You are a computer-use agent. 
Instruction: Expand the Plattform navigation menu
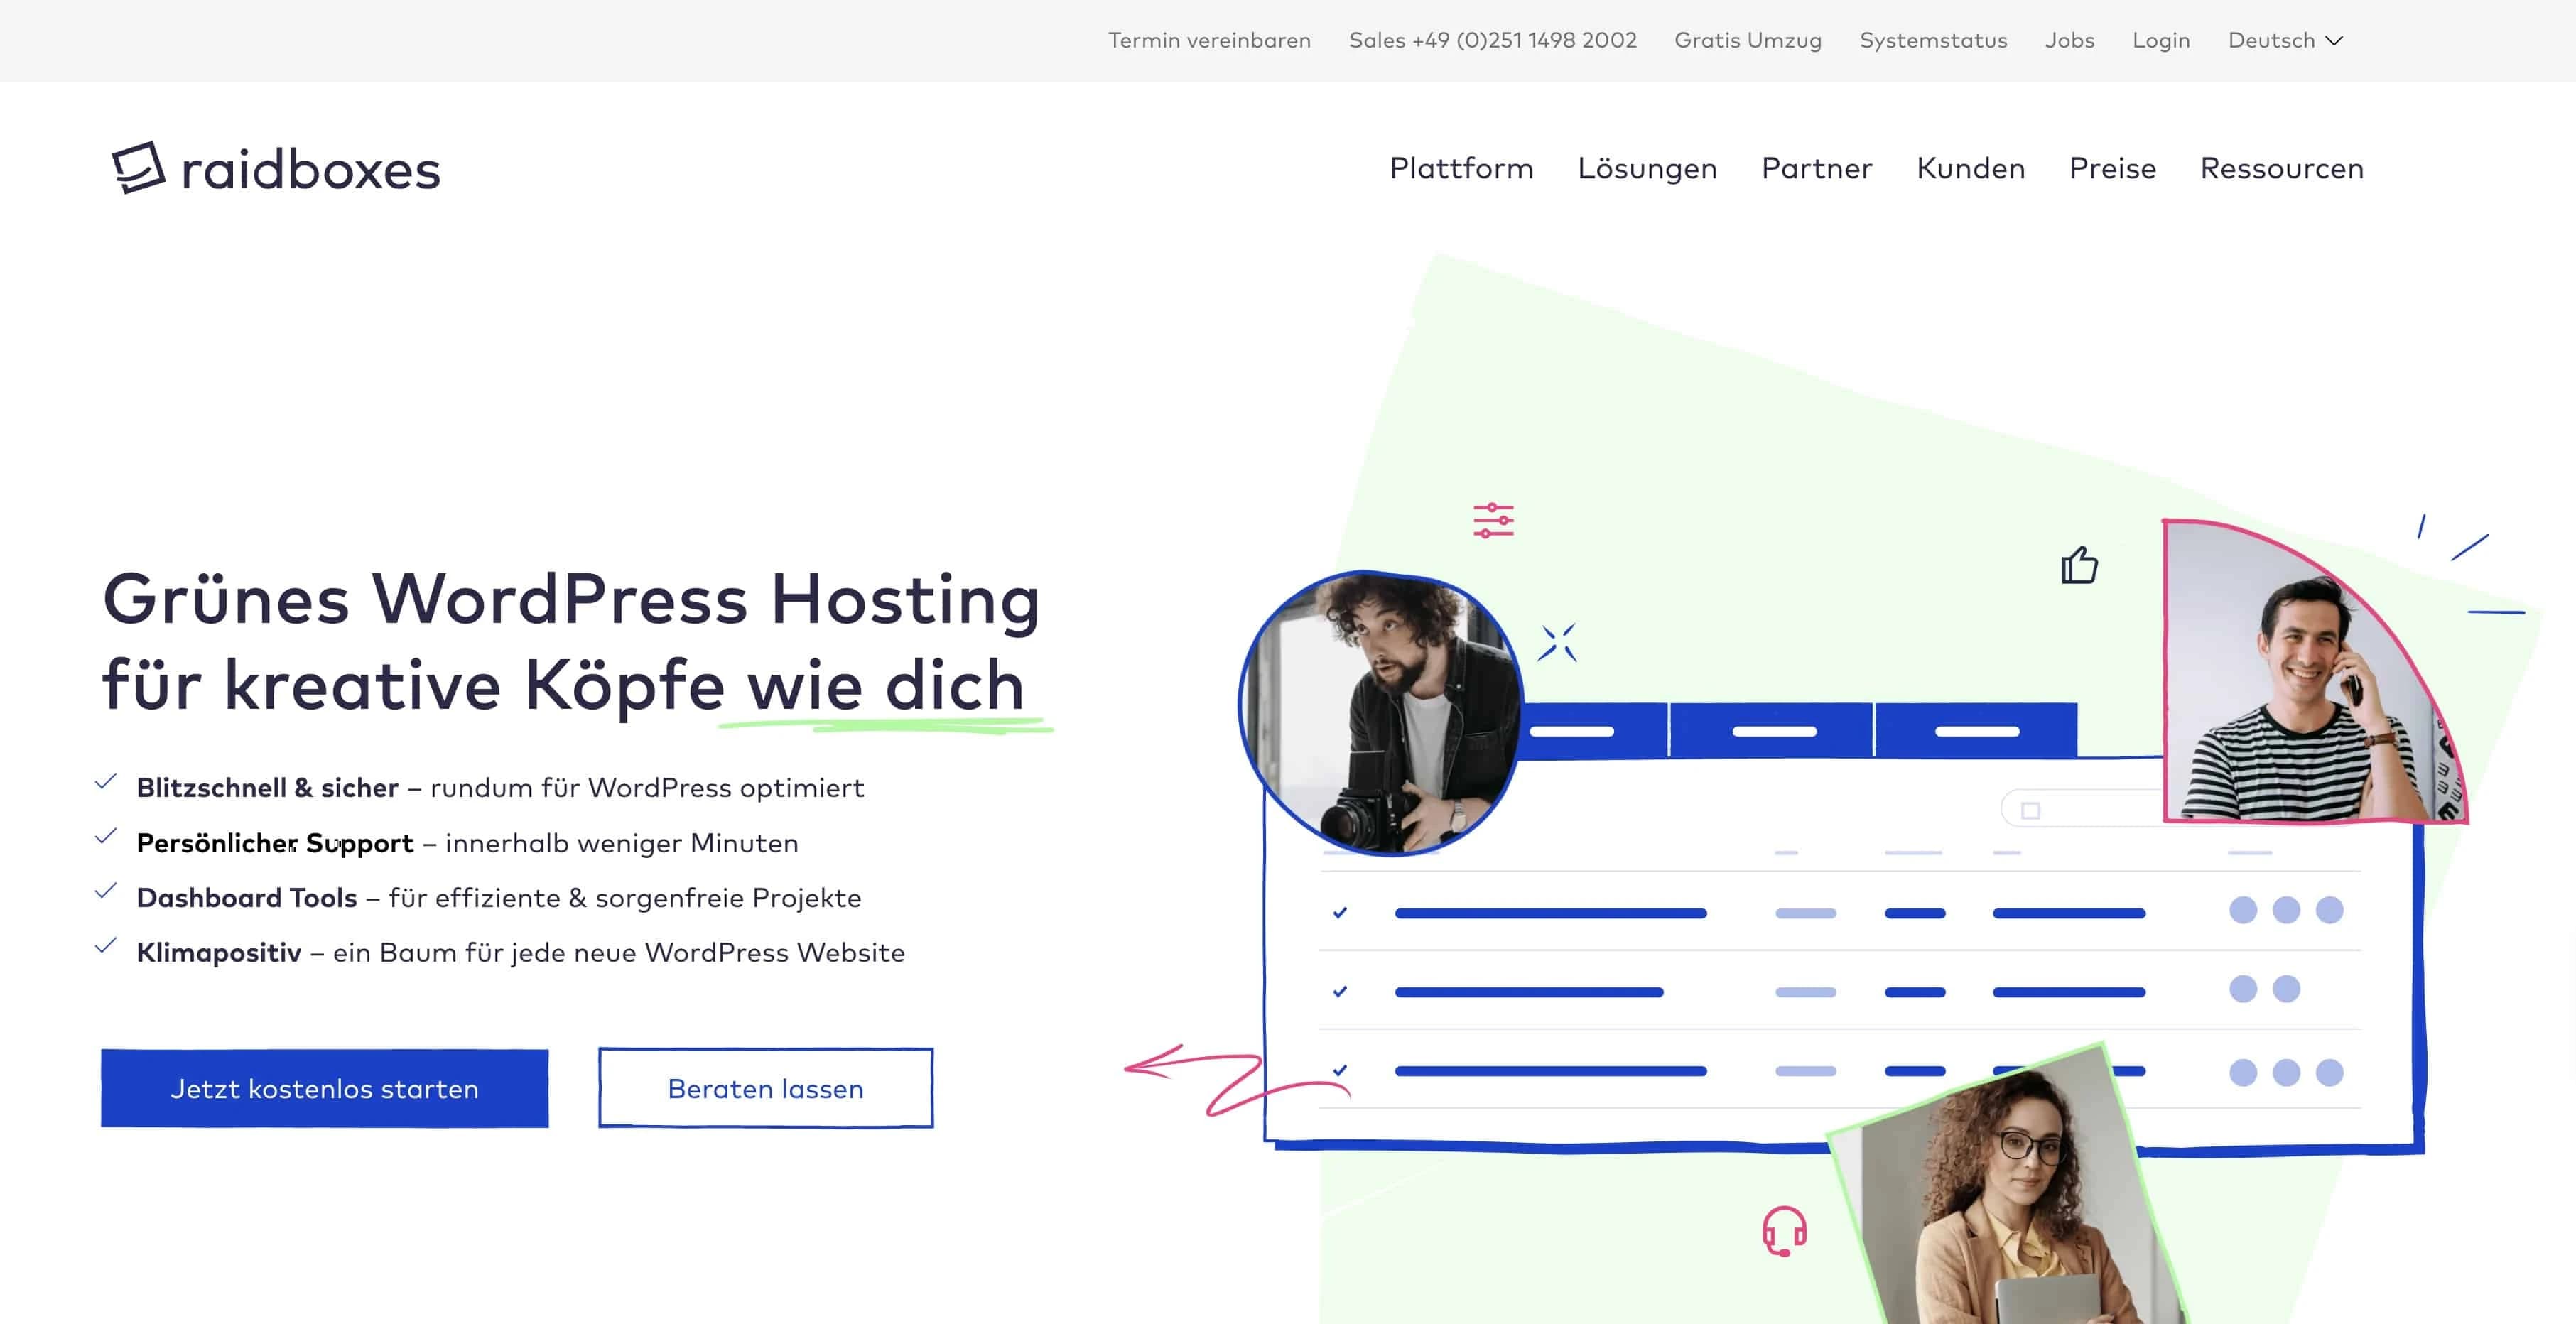(1461, 168)
